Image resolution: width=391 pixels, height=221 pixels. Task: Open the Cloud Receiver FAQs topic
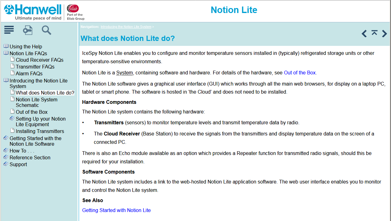pyautogui.click(x=39, y=60)
